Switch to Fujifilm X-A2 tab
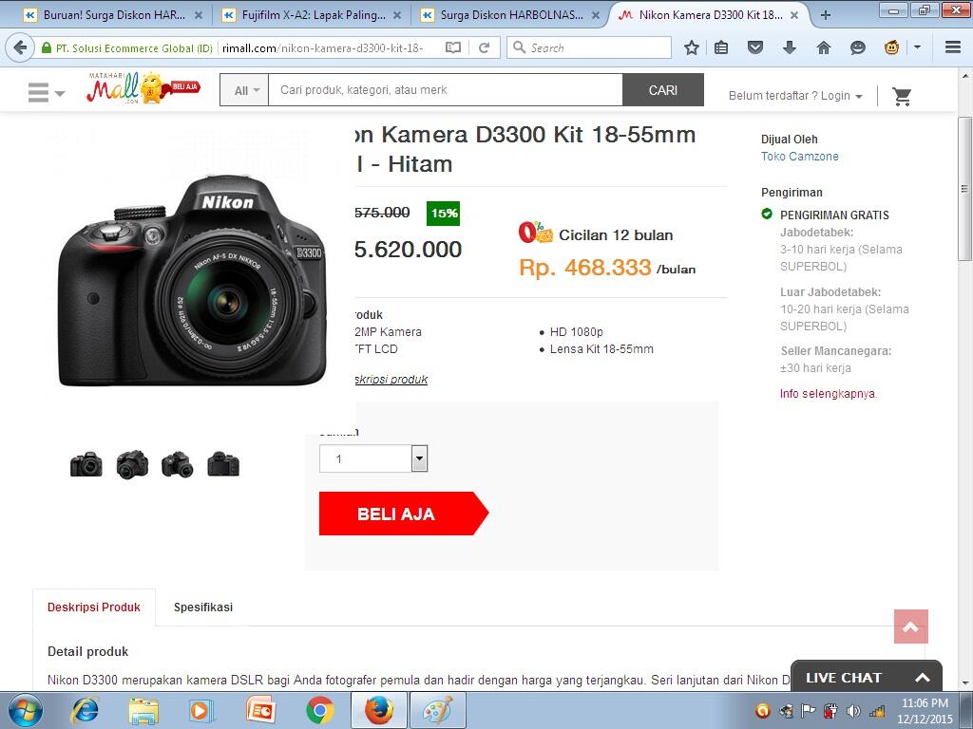The width and height of the screenshot is (973, 729). click(312, 15)
